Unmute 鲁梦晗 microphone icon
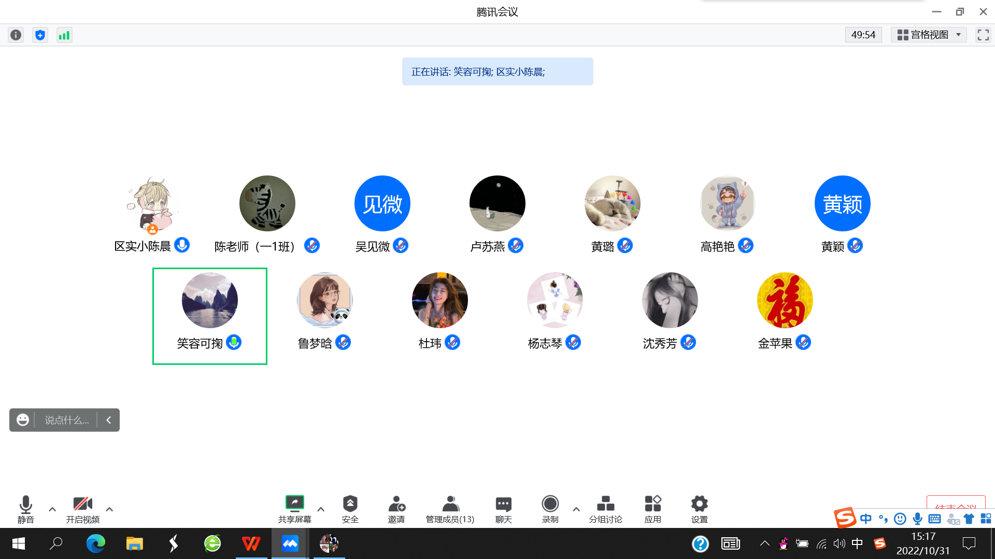This screenshot has width=995, height=559. [x=343, y=342]
